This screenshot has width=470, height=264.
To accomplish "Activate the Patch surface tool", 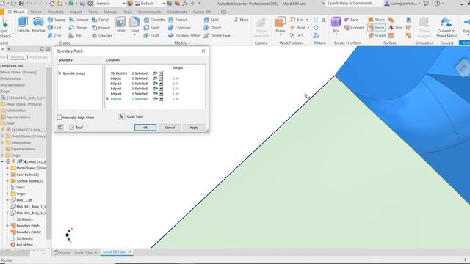I will click(377, 28).
